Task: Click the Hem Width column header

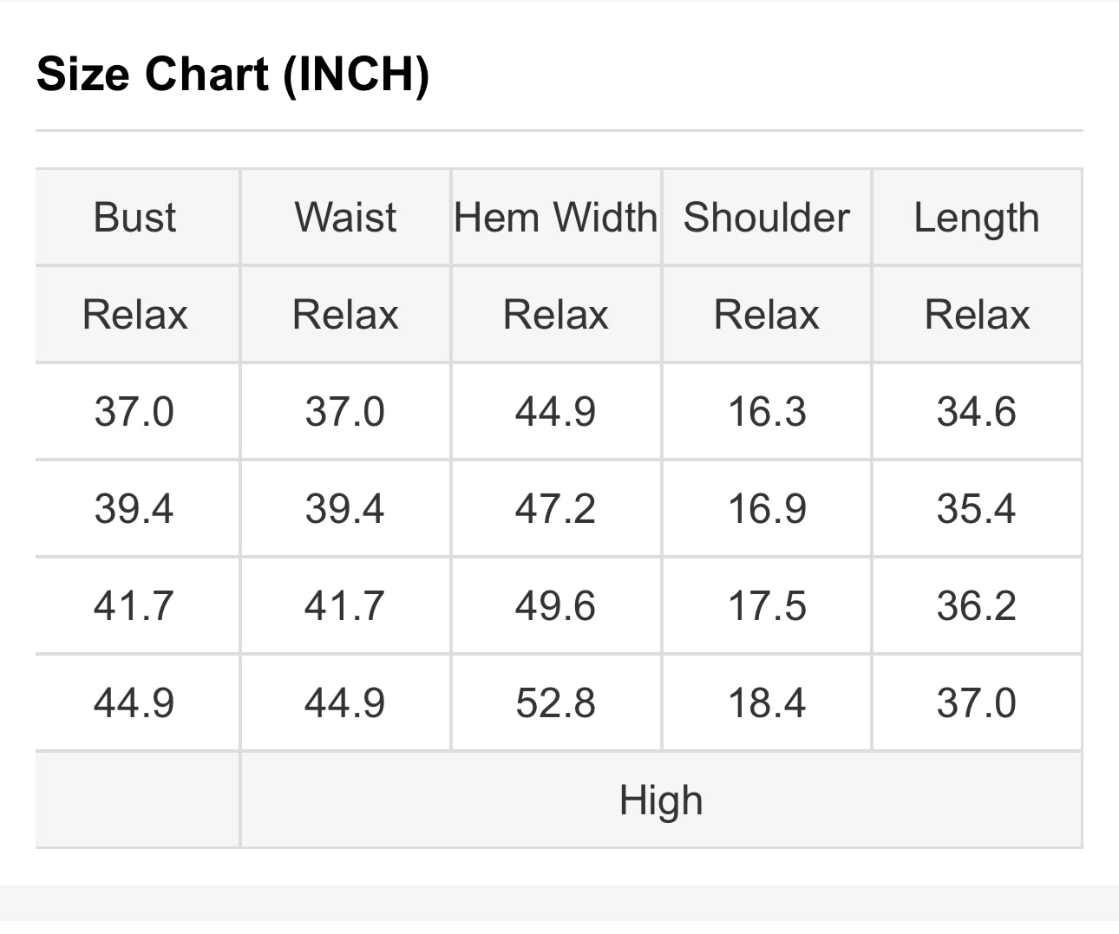Action: coord(555,217)
